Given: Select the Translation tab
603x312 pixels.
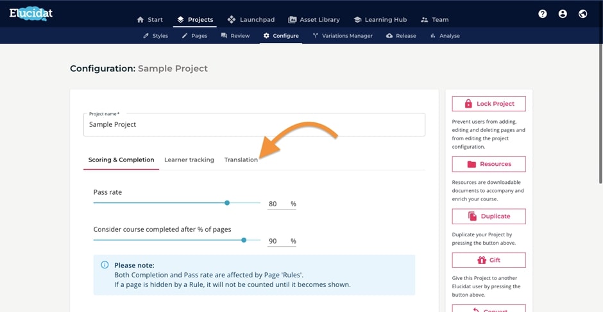Looking at the screenshot, I should pos(241,160).
